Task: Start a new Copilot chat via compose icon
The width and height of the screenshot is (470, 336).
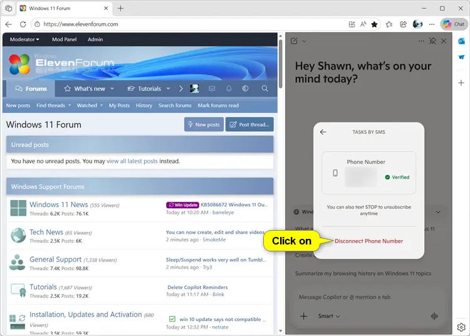Action: [294, 41]
